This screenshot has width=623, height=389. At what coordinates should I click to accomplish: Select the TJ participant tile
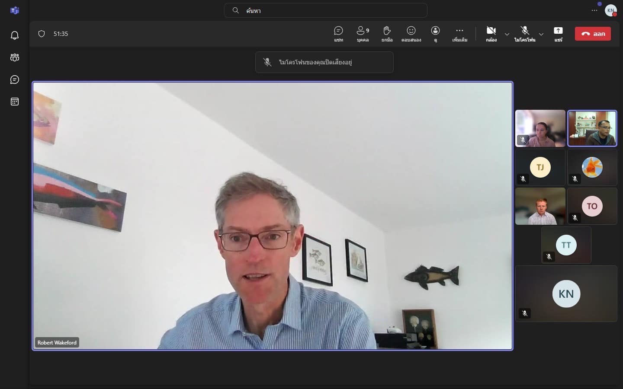click(x=540, y=167)
